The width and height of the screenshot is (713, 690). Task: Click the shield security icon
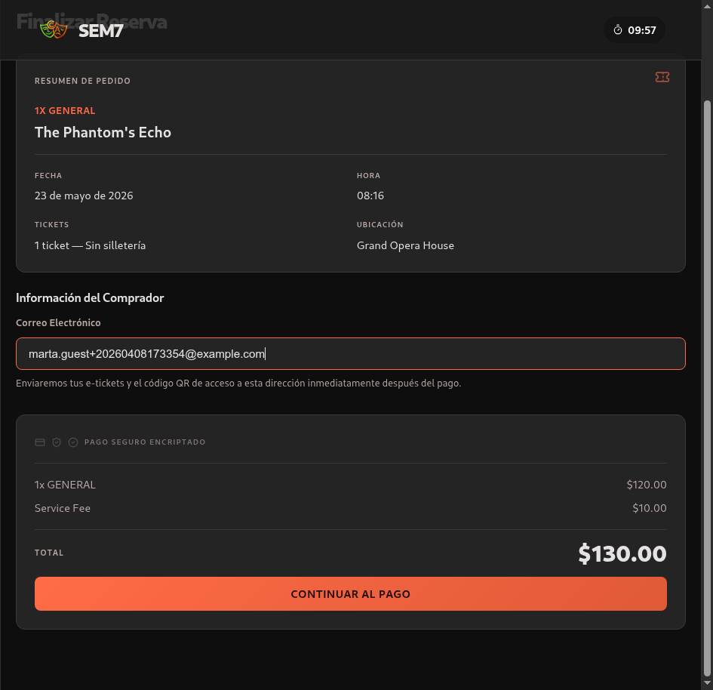click(x=57, y=442)
